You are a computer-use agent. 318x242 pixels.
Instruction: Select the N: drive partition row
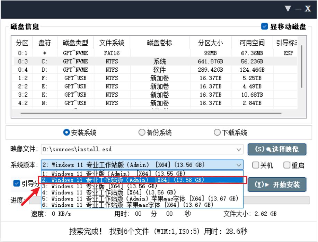tap(154, 103)
